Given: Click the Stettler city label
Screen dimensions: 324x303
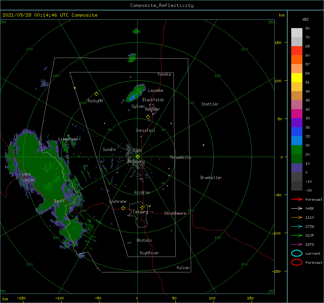Looking at the screenshot, I should click(x=210, y=104).
